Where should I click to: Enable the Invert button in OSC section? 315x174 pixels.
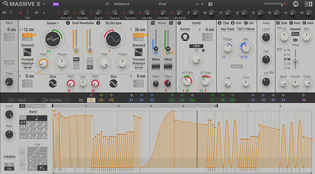[x=237, y=66]
